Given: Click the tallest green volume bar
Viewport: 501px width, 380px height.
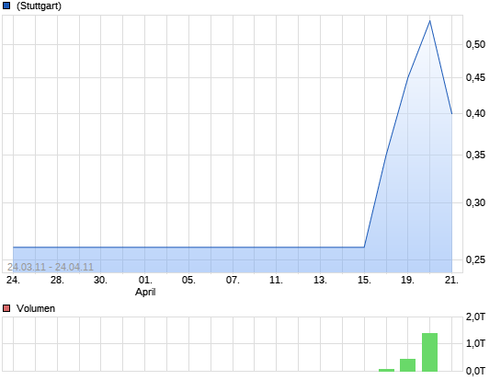Looking at the screenshot, I should coord(429,352).
